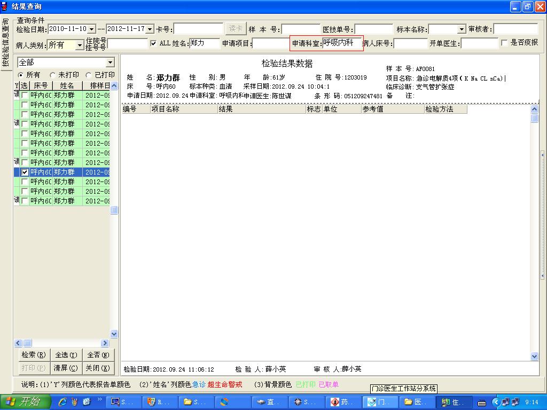Click the 申请科室 field with 呼吸内科
Image resolution: width=547 pixels, height=410 pixels.
tap(342, 43)
